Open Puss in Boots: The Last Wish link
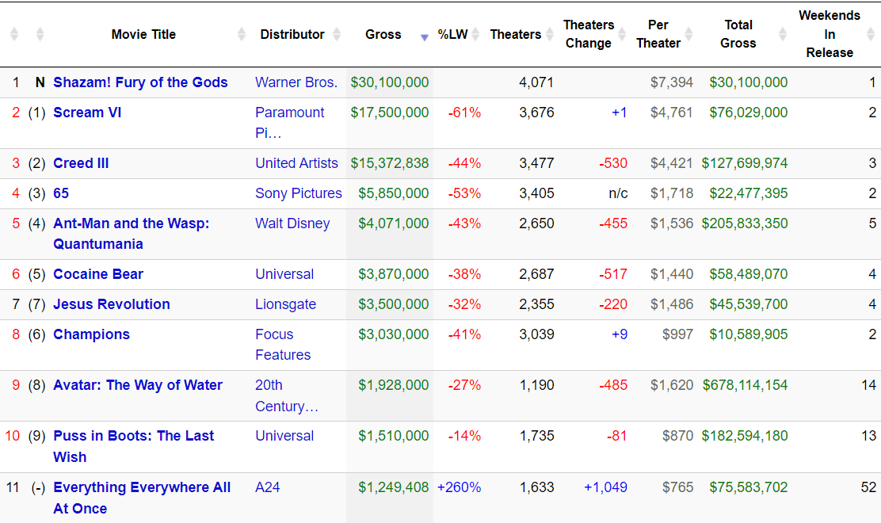Screen dimensions: 881x523 134,447
